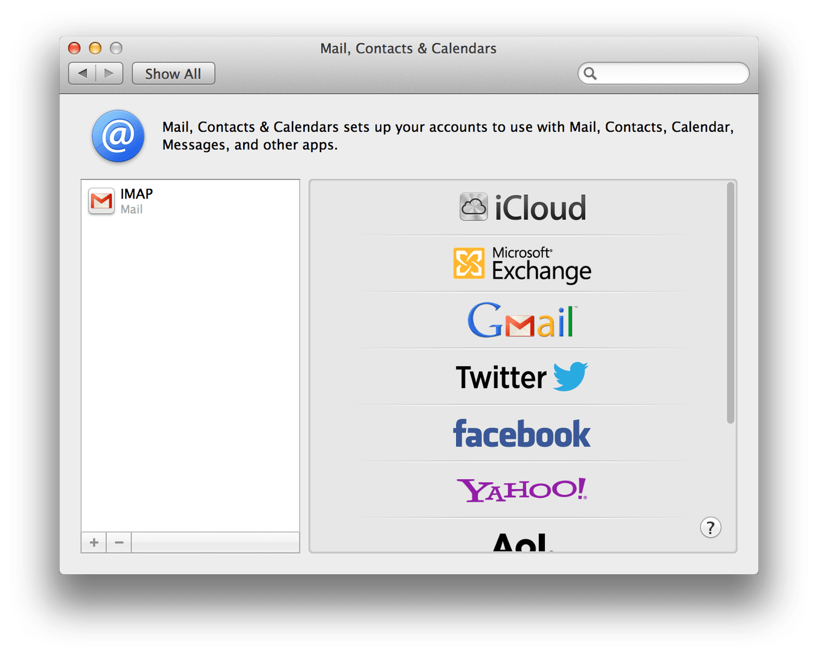Click the plus button to add account

pos(94,543)
